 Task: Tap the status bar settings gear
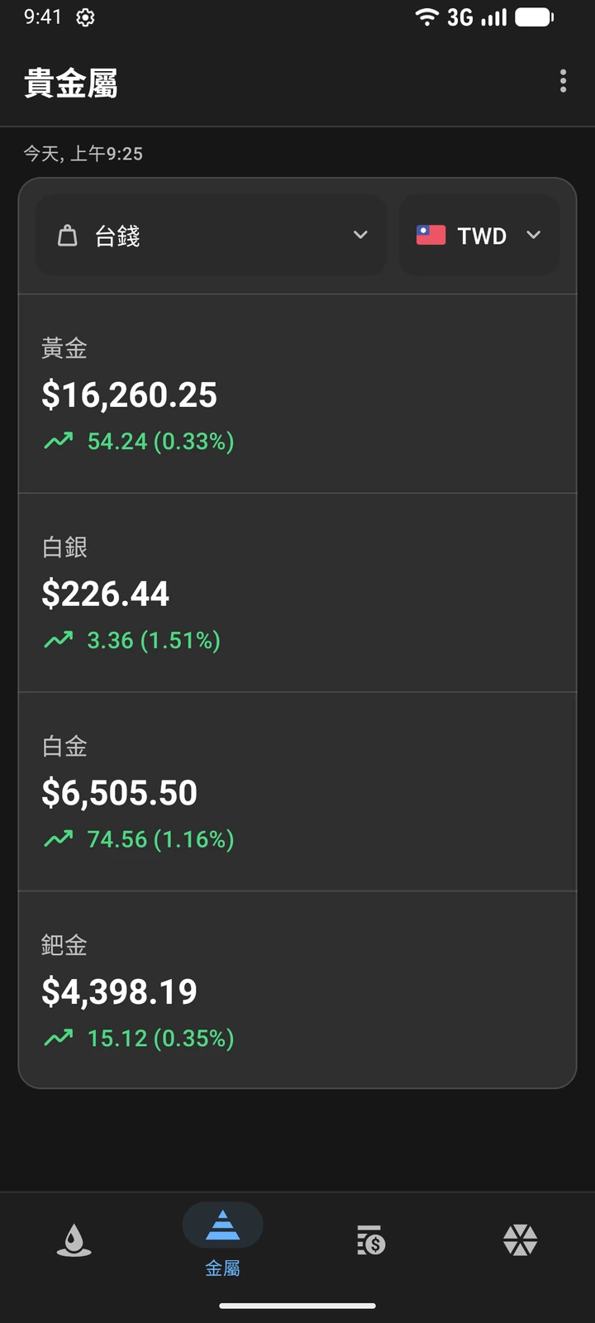point(85,17)
